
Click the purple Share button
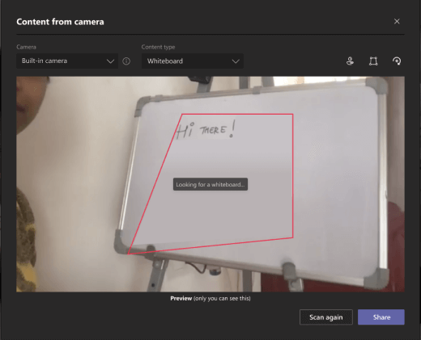[381, 317]
